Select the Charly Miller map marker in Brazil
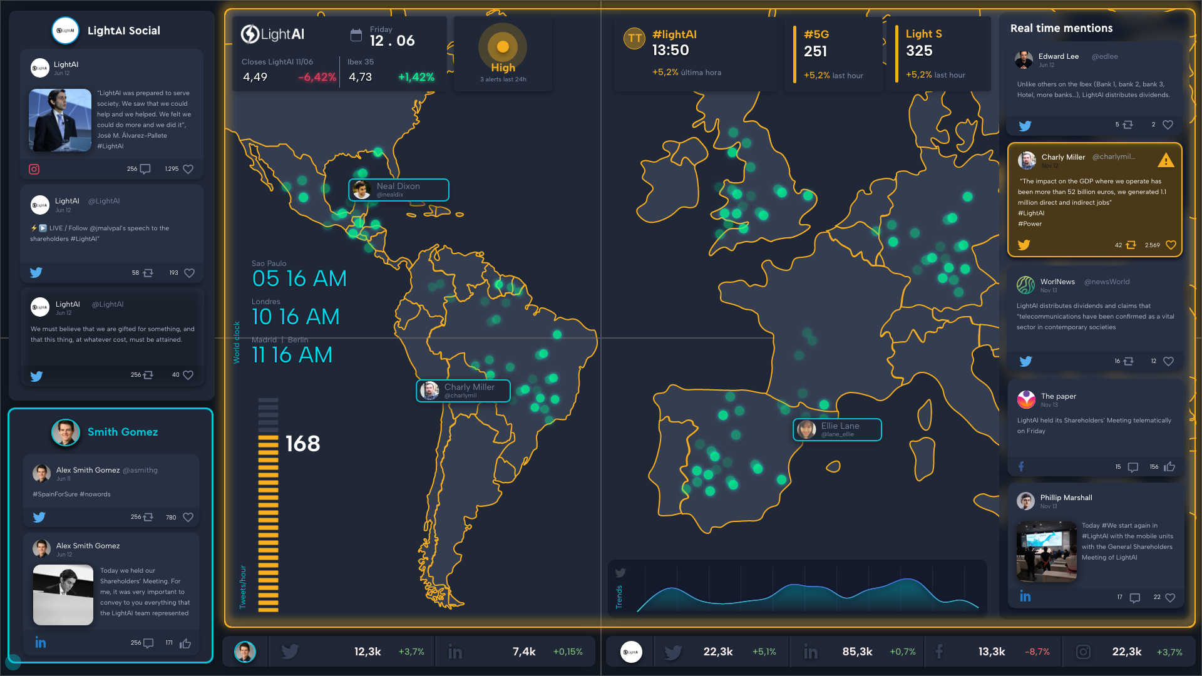 tap(463, 391)
